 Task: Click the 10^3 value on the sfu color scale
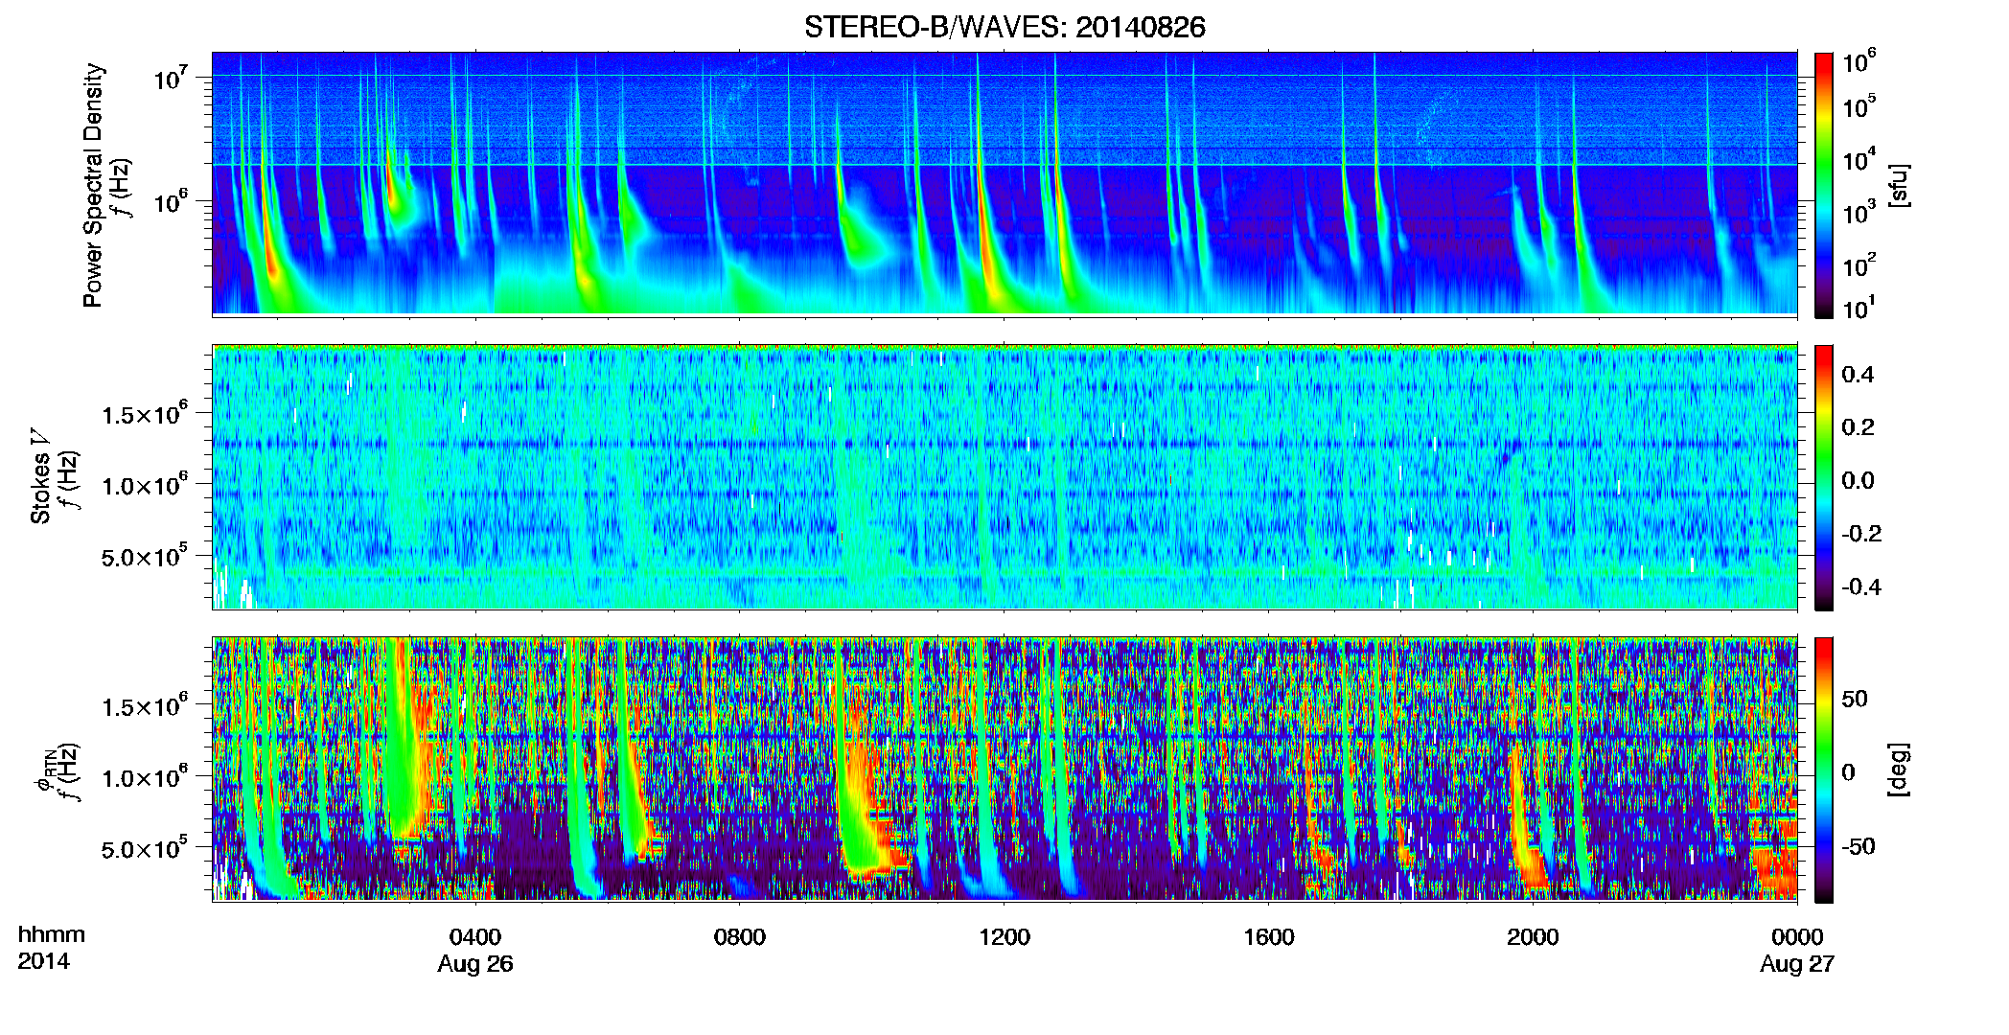click(1859, 212)
